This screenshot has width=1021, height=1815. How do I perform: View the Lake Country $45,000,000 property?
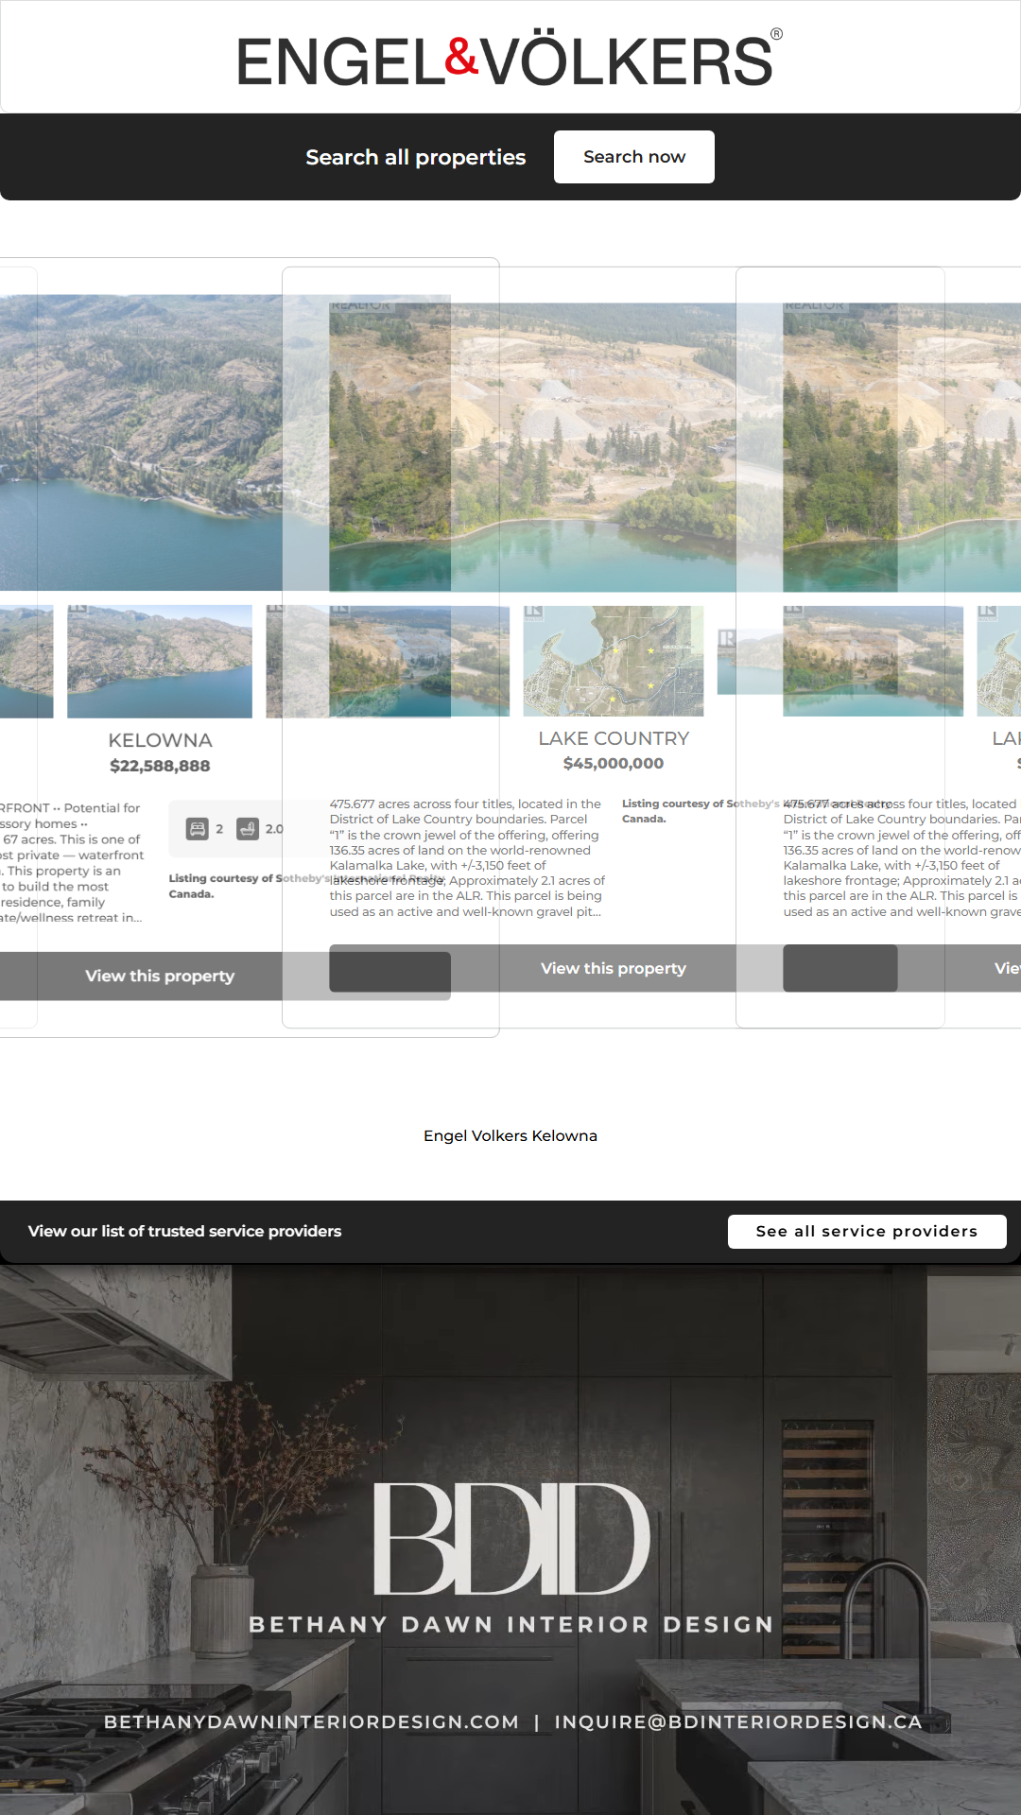click(x=613, y=968)
